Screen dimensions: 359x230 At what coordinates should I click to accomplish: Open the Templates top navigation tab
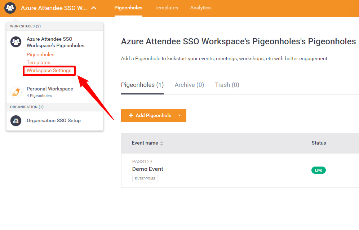click(x=166, y=8)
